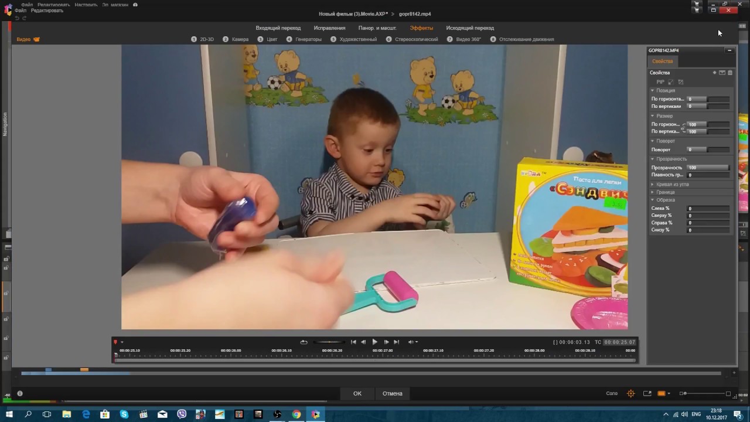This screenshot has width=750, height=422.
Task: Click the fullscreen preview icon
Action: [647, 393]
